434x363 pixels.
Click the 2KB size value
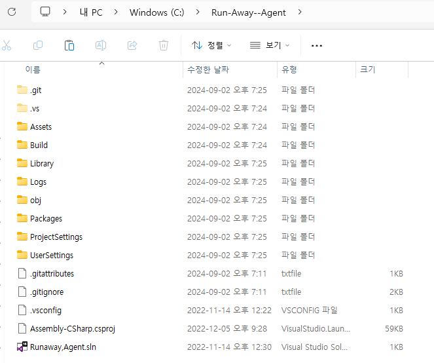(x=396, y=292)
